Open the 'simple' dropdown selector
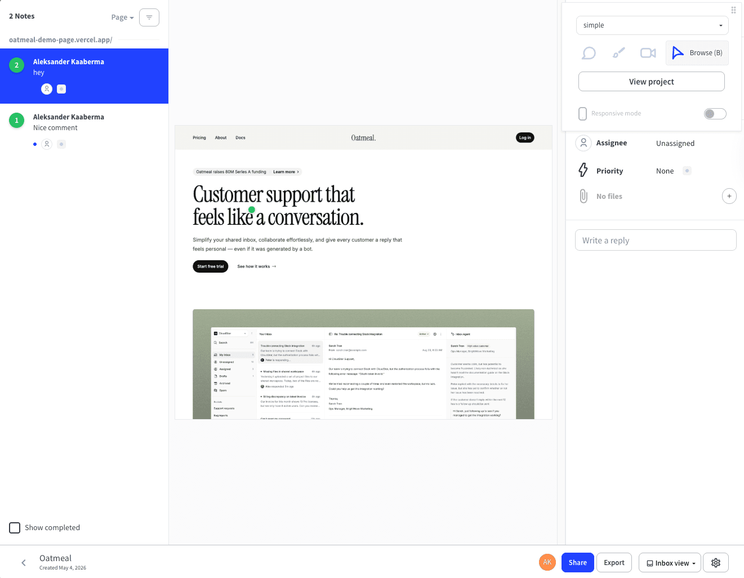Image resolution: width=744 pixels, height=578 pixels. (652, 25)
